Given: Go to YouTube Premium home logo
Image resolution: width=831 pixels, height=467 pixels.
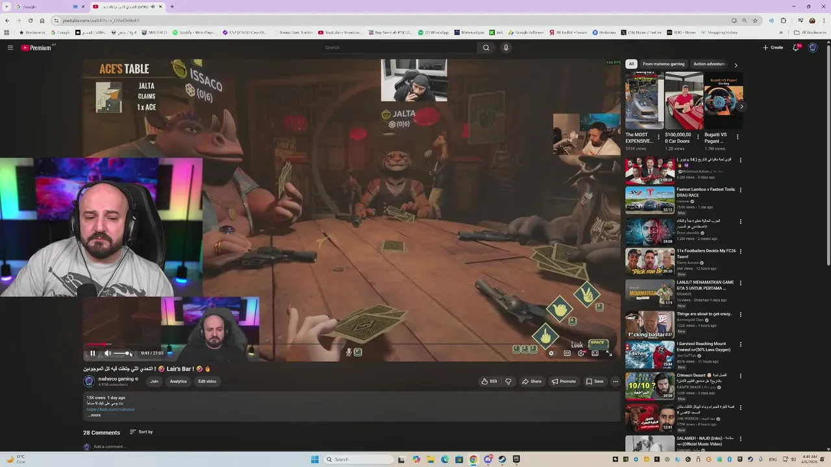Looking at the screenshot, I should [x=36, y=47].
